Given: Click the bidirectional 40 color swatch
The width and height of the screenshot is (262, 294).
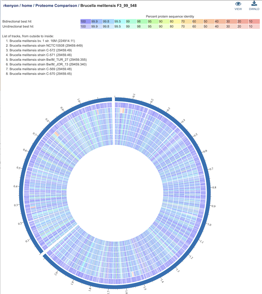Looking at the screenshot, I should pyautogui.click(x=220, y=21).
